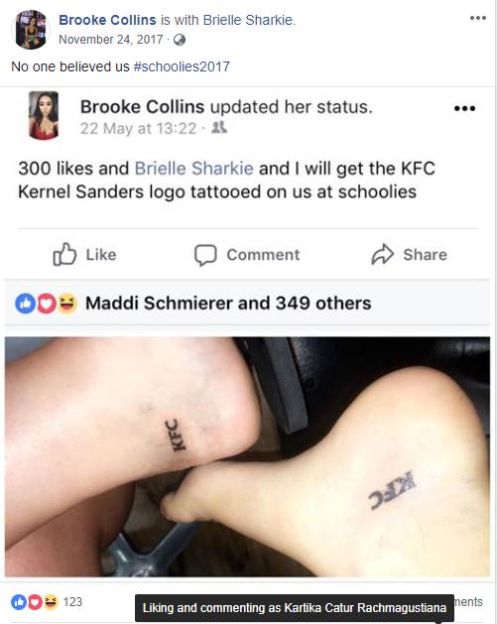497x624 pixels.
Task: Click the laughing reaction next to Maddi Schmierer
Action: (67, 304)
